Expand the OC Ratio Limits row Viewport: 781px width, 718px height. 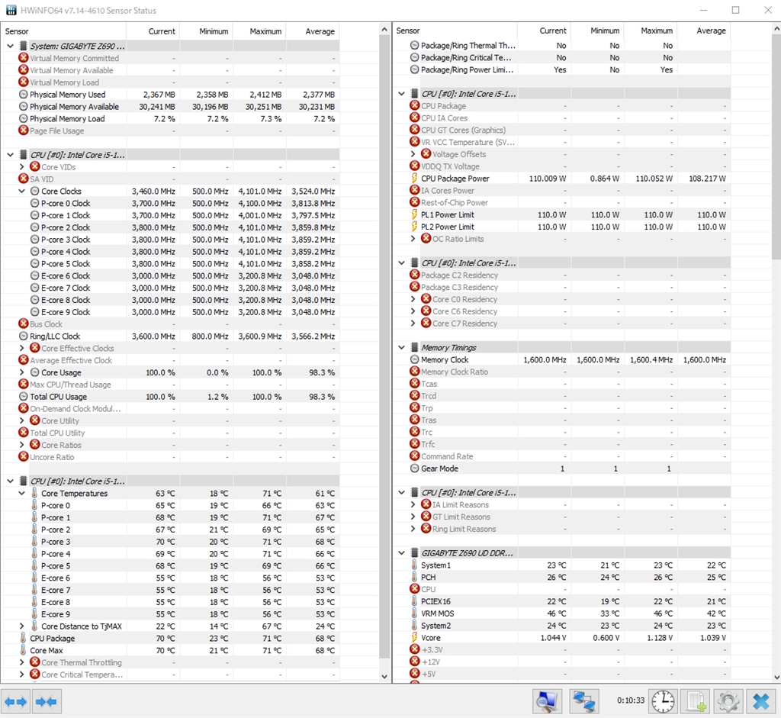pos(413,239)
